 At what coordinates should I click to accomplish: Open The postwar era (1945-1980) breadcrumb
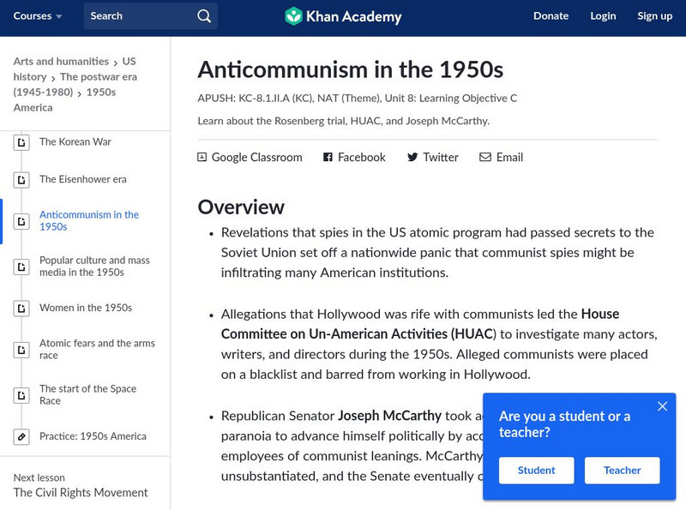click(75, 84)
